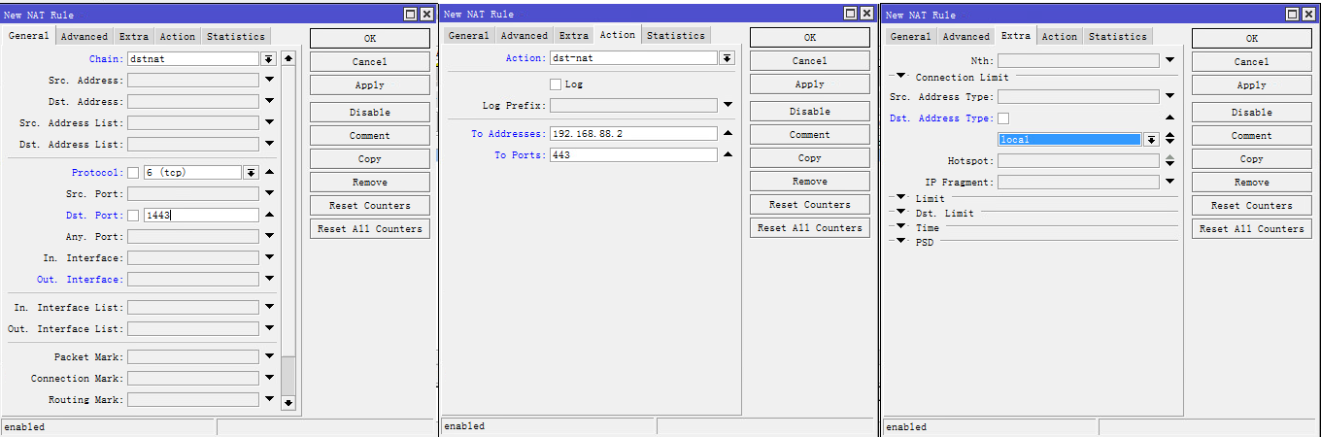
Task: Open Advanced tab in window showing Chain field
Action: 85,37
